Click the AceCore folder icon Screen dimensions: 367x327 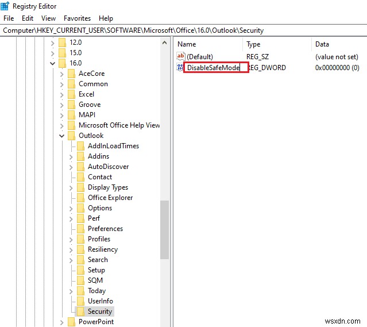click(x=71, y=74)
